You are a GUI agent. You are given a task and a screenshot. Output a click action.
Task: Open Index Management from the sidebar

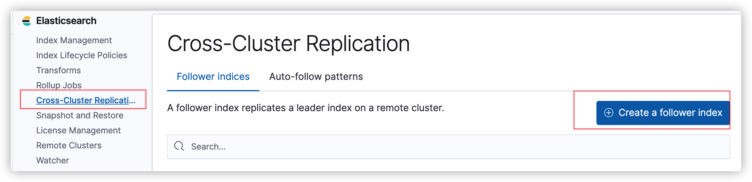74,40
